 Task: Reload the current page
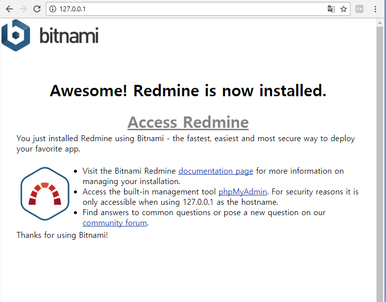(x=36, y=9)
